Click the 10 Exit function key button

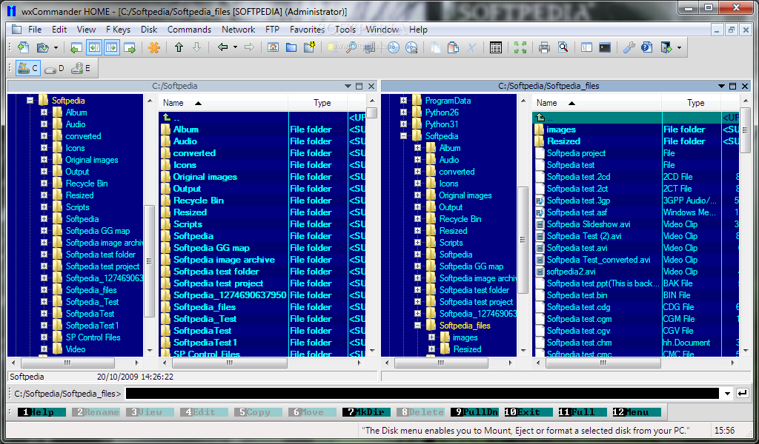point(528,412)
